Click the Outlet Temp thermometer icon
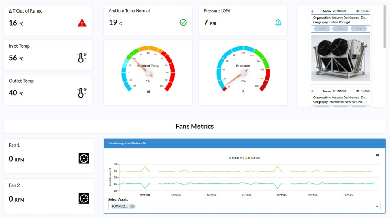The width and height of the screenshot is (390, 218). (x=82, y=93)
